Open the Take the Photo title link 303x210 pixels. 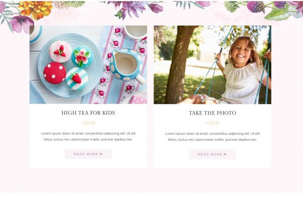click(212, 113)
